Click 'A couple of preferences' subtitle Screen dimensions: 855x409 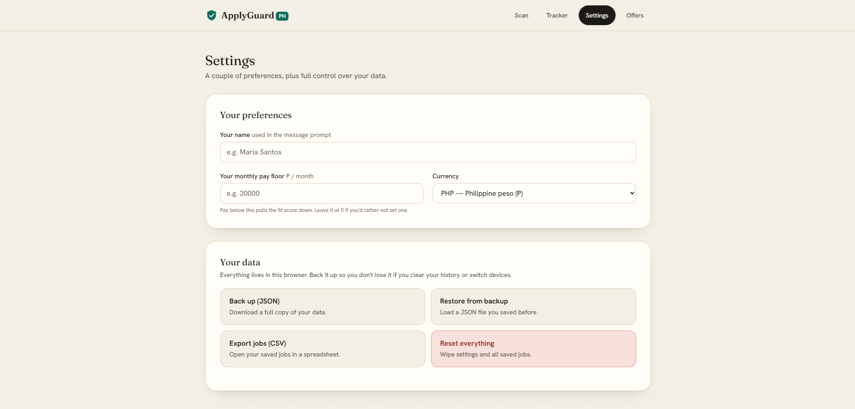point(296,76)
